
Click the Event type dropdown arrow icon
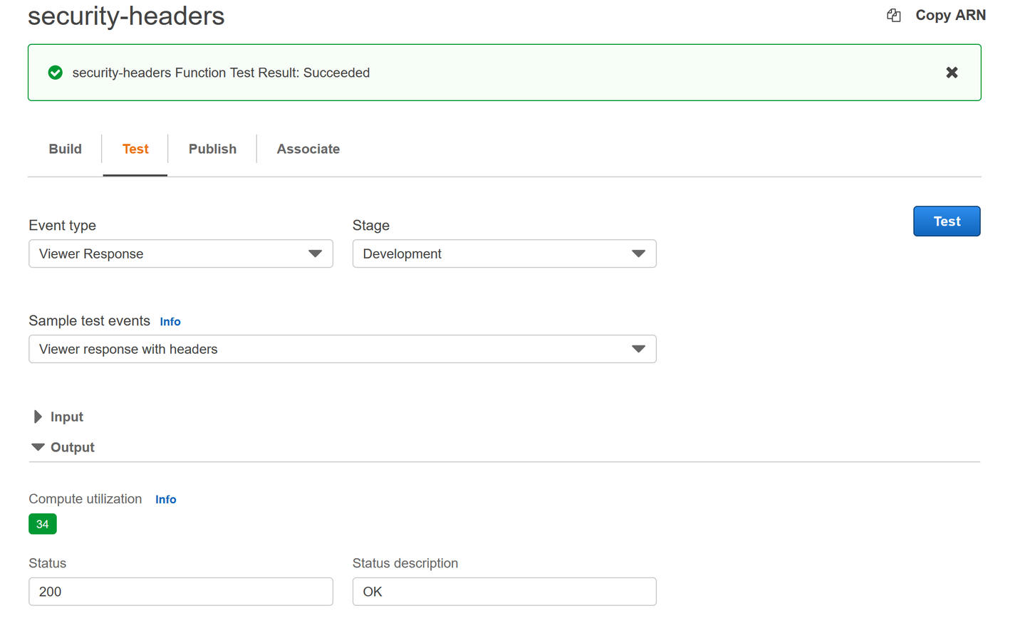point(316,253)
